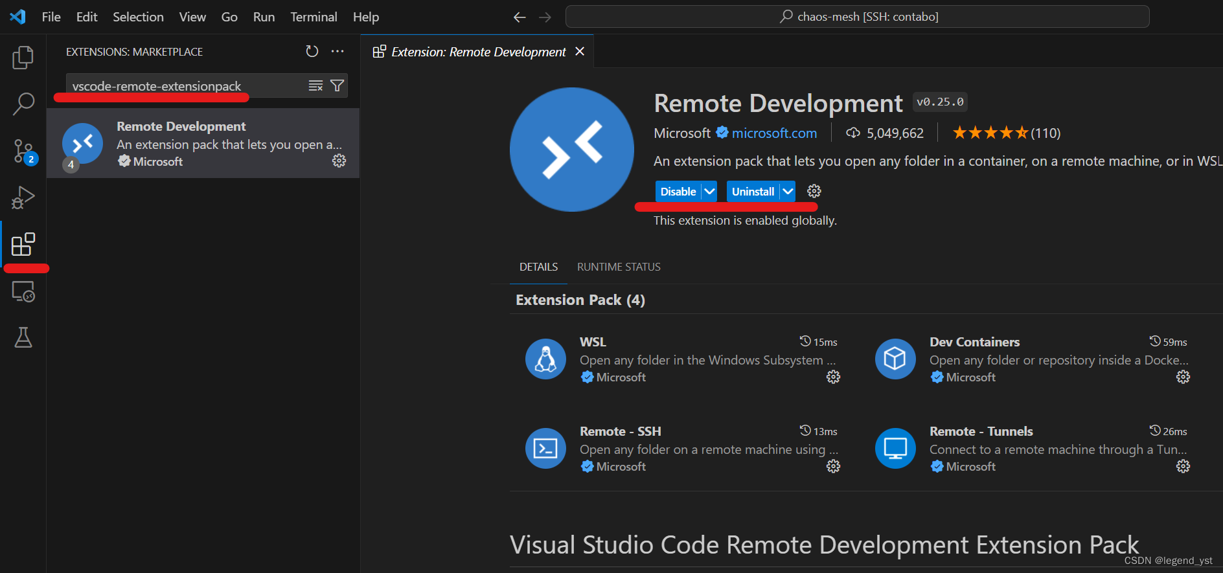Open the extensions filter funnel
Image resolution: width=1223 pixels, height=573 pixels.
pyautogui.click(x=337, y=85)
